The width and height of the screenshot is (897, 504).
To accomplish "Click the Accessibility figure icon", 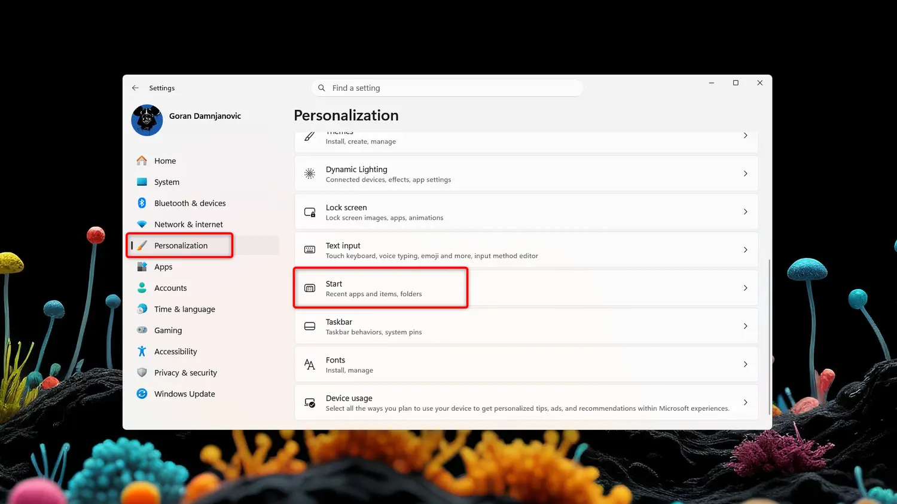I will tap(142, 352).
